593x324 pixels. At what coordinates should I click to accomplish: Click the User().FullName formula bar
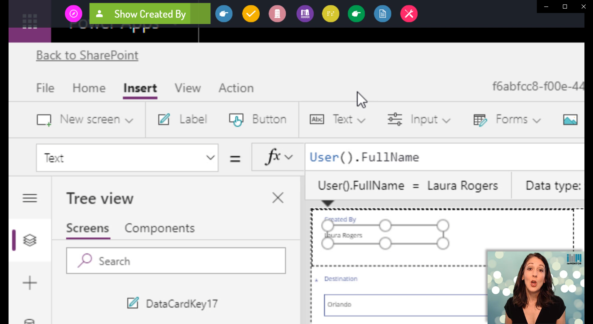click(x=444, y=157)
